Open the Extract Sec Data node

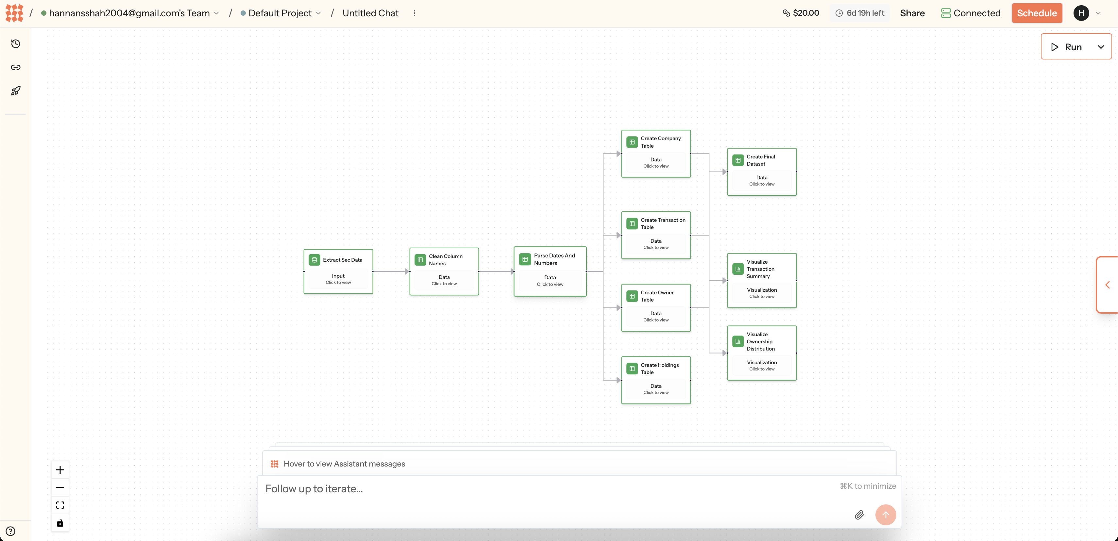[x=338, y=271]
